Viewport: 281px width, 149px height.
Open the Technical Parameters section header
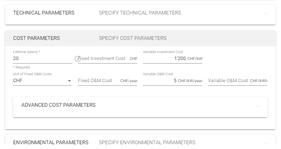(140, 14)
